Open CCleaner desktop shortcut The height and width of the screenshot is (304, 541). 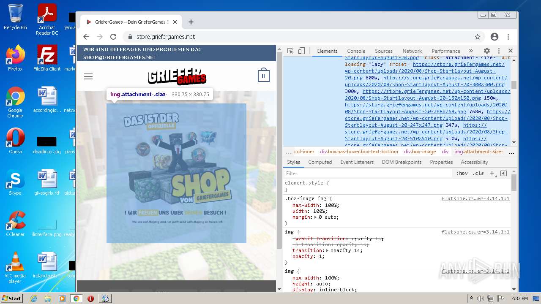(x=15, y=224)
